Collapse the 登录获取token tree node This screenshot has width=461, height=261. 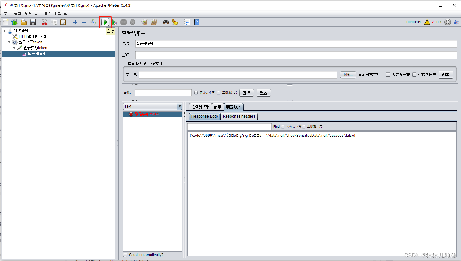coord(14,48)
